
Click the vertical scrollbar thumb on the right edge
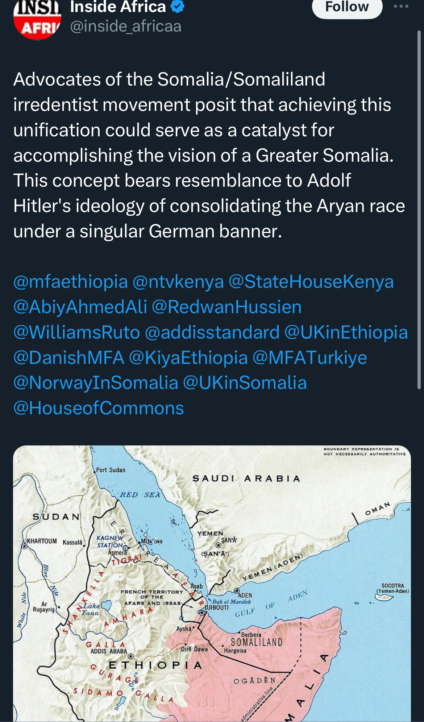[419, 210]
